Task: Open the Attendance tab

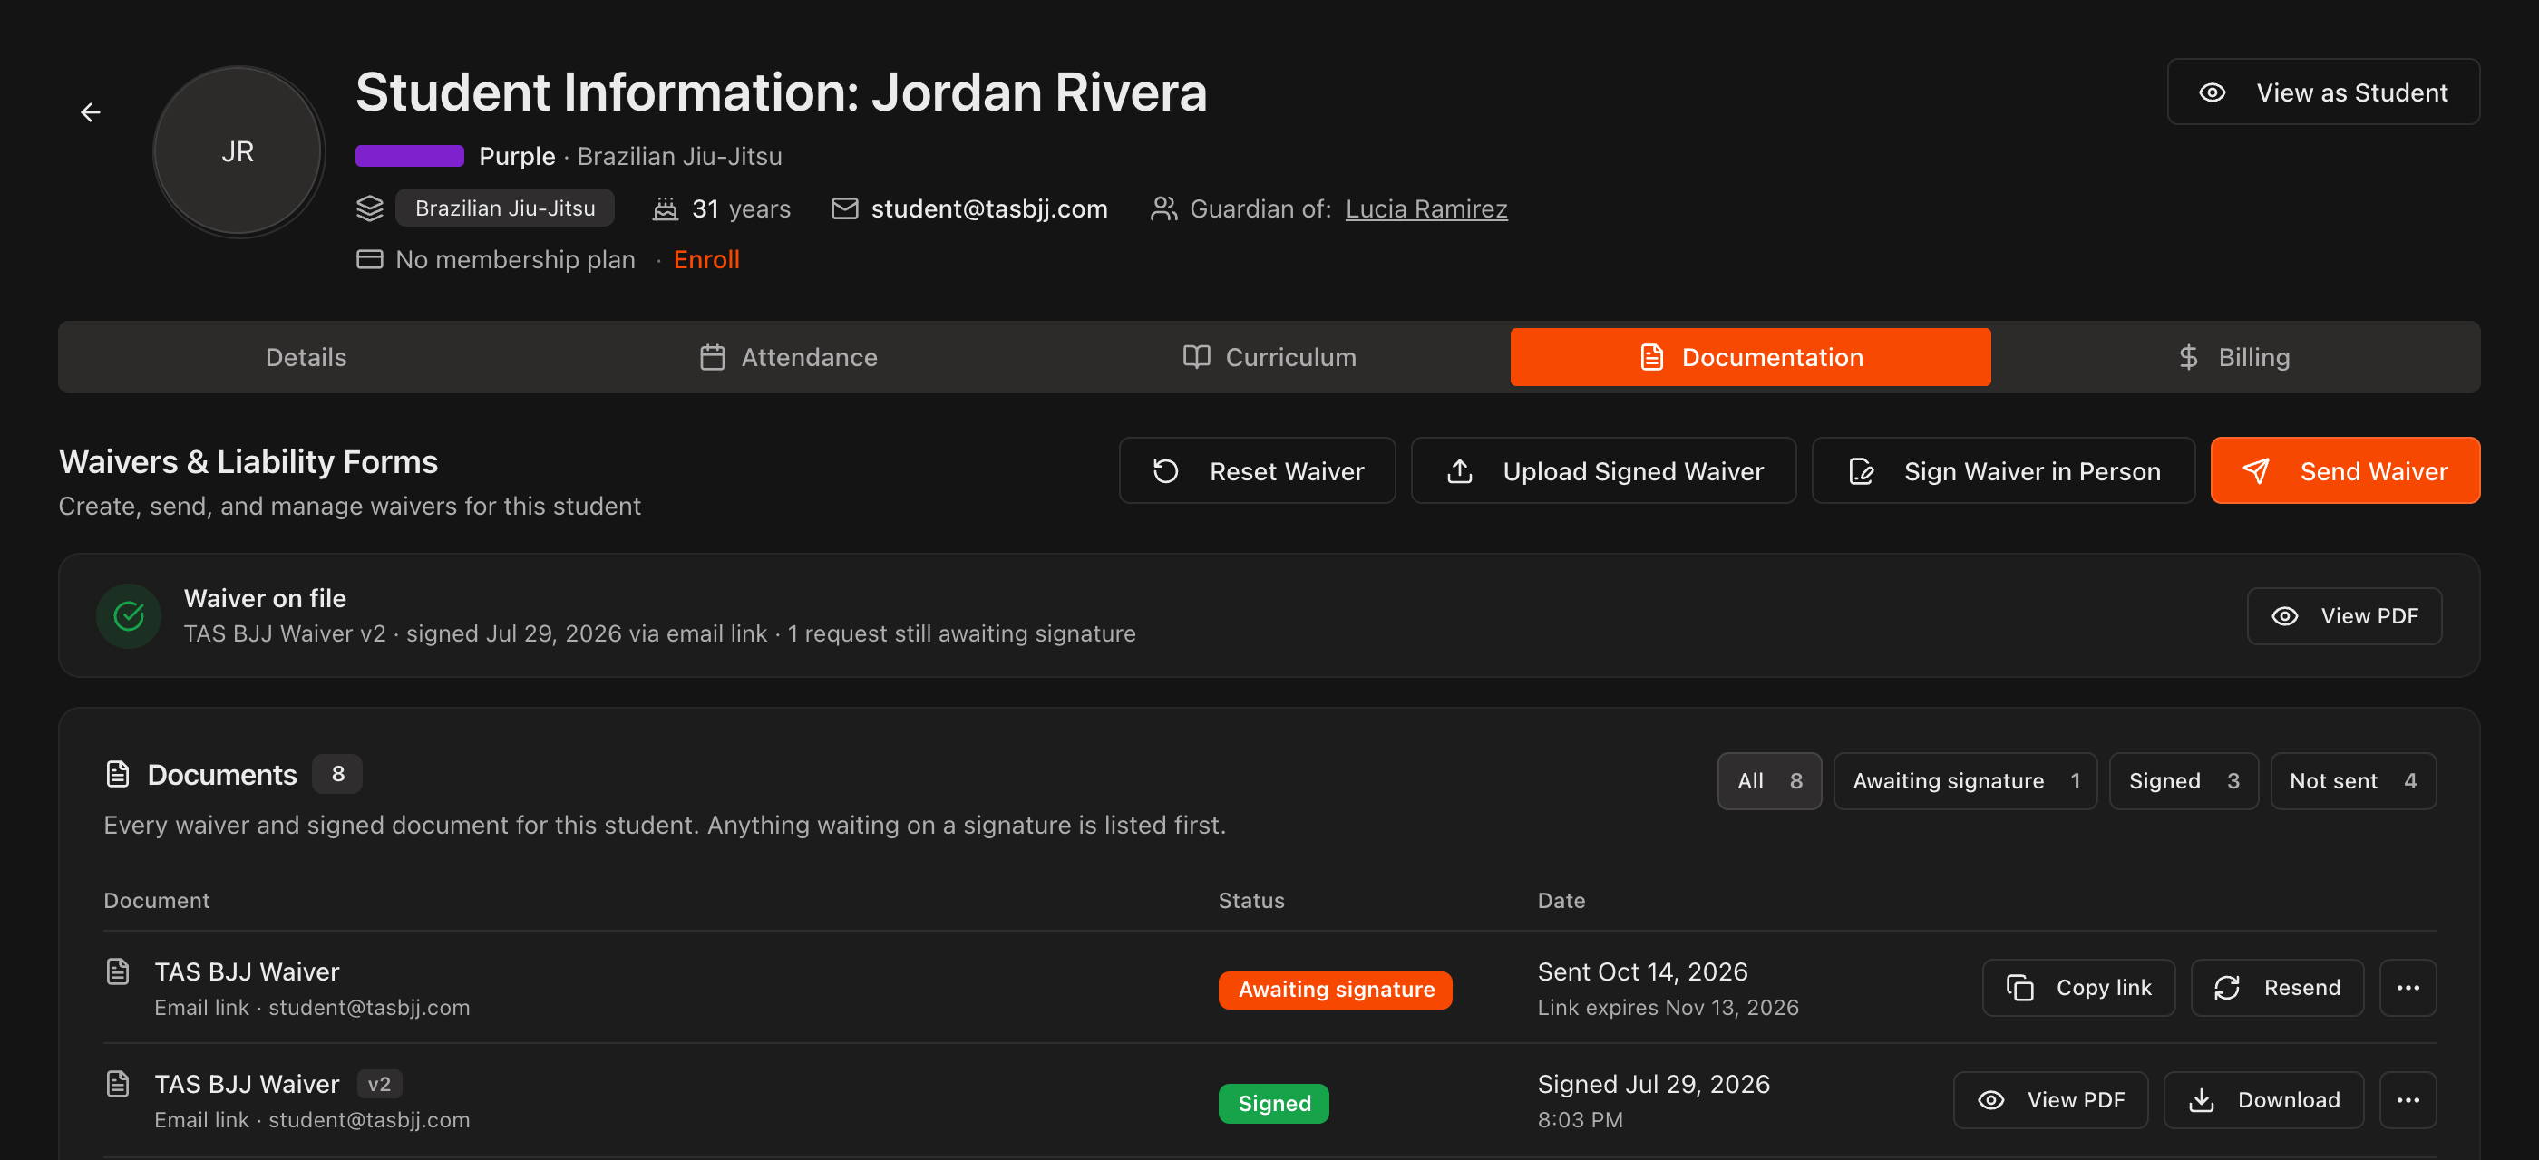Action: coord(787,357)
